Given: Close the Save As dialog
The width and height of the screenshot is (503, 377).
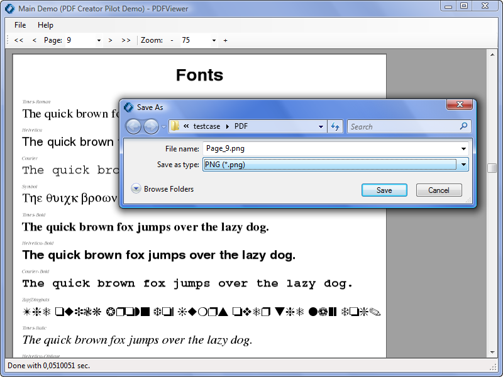Looking at the screenshot, I should (x=460, y=104).
